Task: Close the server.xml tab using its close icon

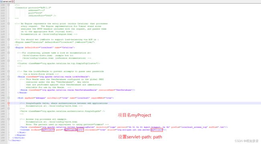Action: 12,1
